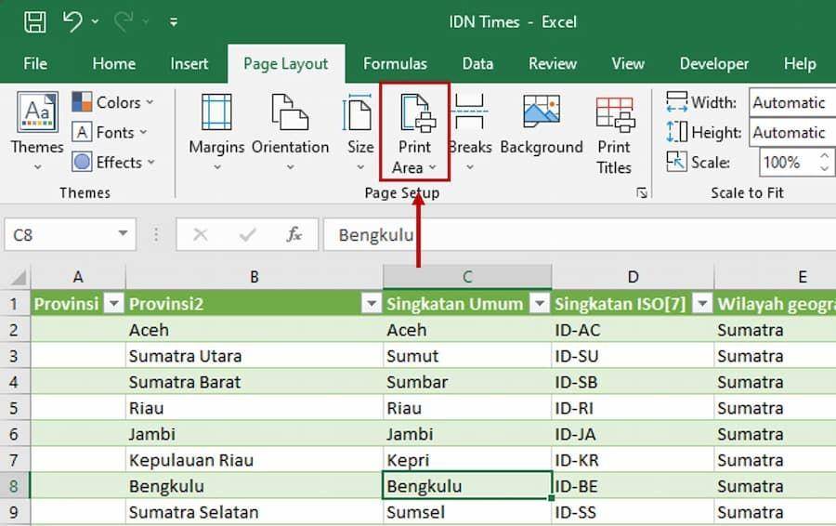Click the Height field set to Automatic
836x526 pixels.
tap(792, 132)
